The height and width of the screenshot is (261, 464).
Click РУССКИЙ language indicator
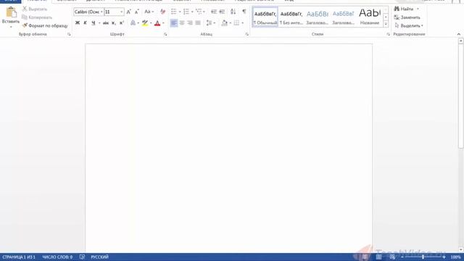click(x=99, y=257)
